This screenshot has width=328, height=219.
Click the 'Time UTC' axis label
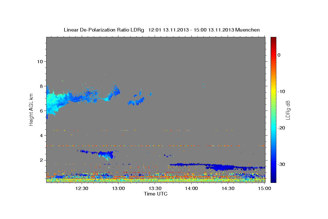(156, 194)
